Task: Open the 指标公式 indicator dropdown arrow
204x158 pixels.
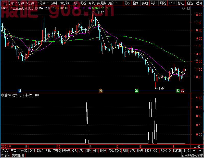Action: (x=3, y=95)
